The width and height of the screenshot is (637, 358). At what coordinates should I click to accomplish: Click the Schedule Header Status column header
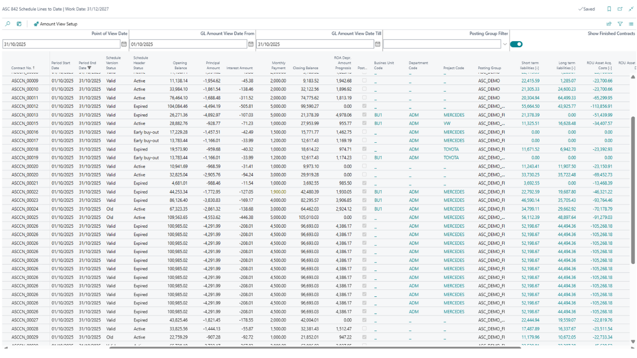point(141,63)
